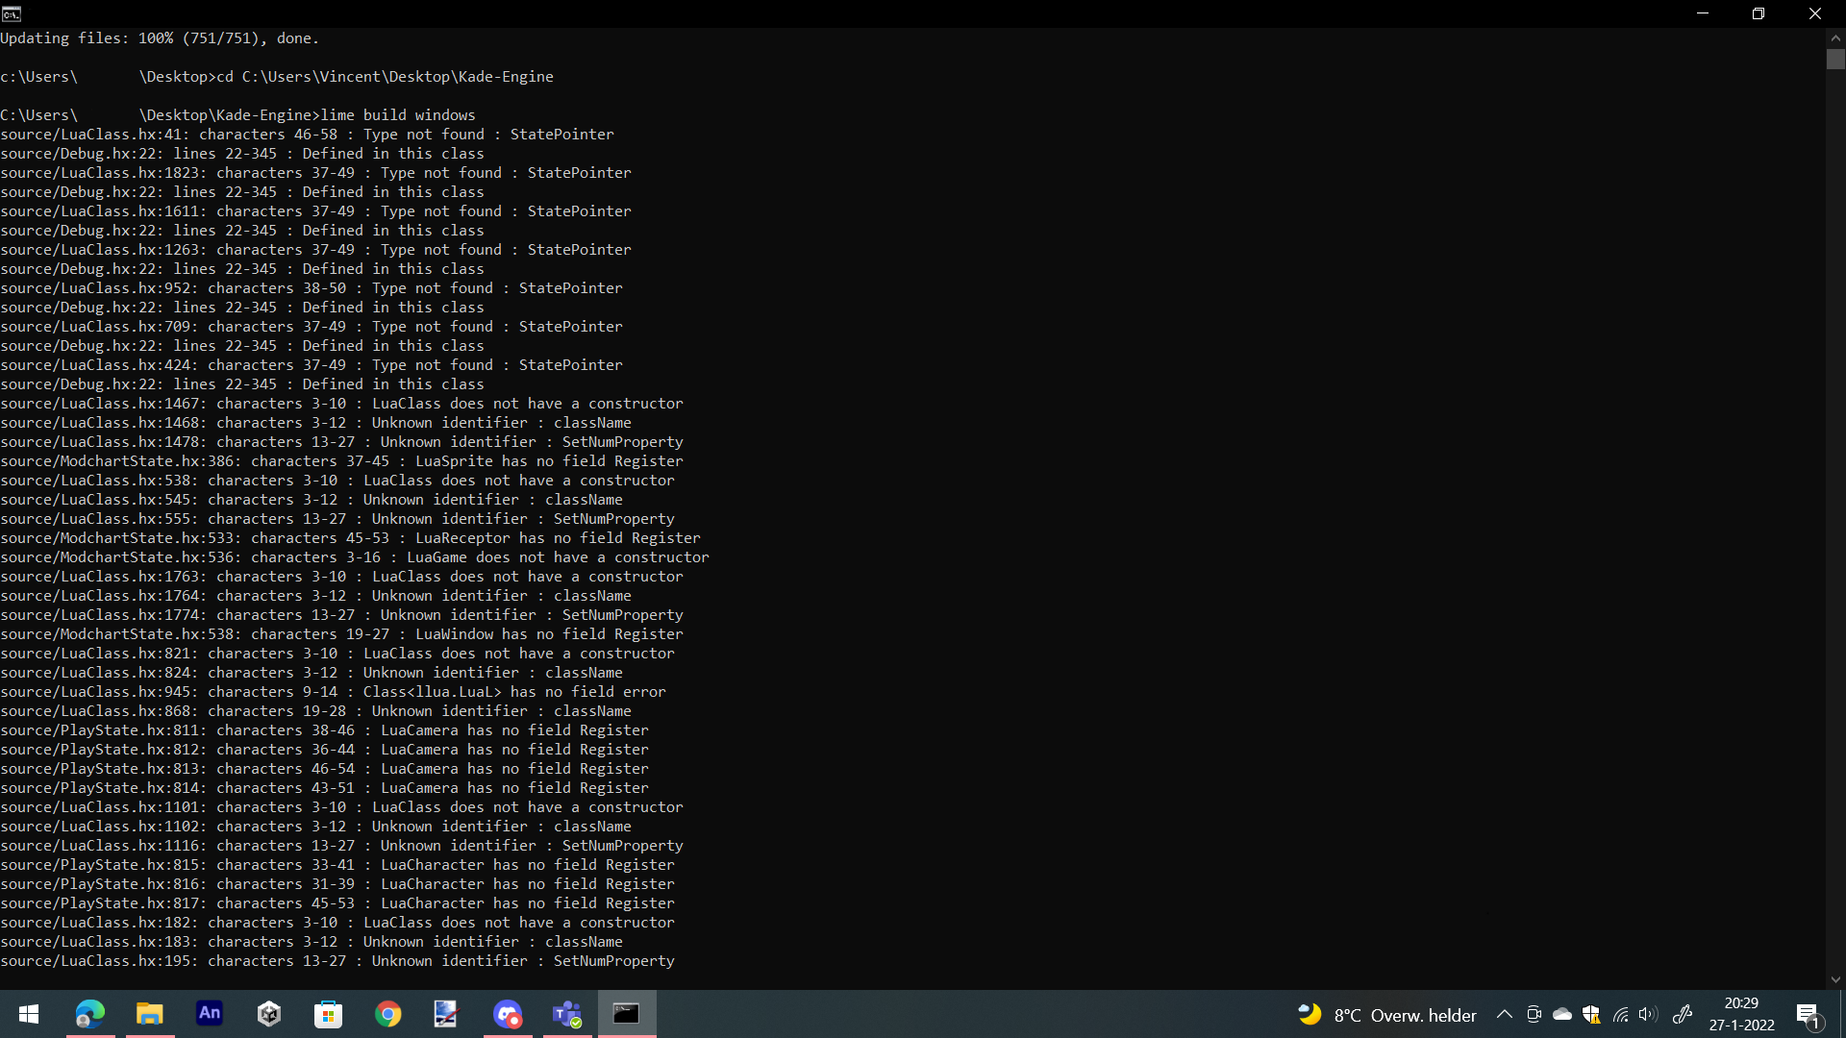Toggle Wi-Fi via the network tray icon
Image resolution: width=1846 pixels, height=1038 pixels.
click(1621, 1014)
